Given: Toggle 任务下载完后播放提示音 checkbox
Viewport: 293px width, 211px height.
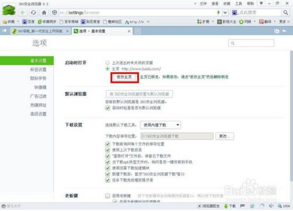Looking at the screenshot, I should (x=107, y=180).
